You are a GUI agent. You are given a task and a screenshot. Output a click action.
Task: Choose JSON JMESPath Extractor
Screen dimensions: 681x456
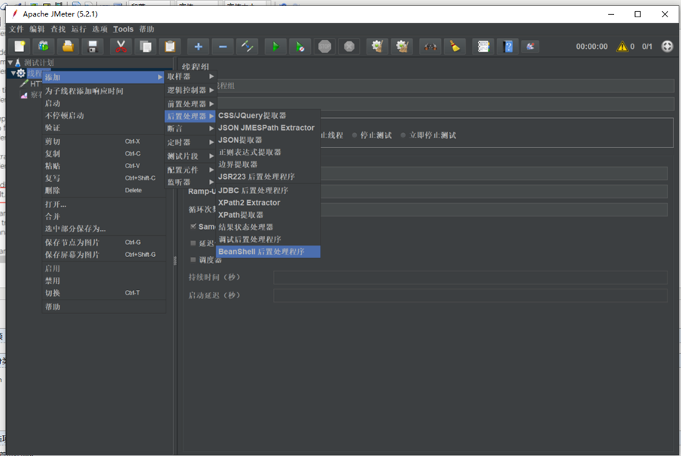[268, 128]
